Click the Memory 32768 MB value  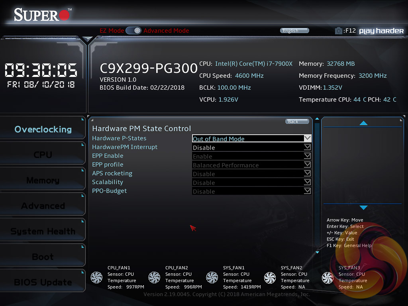click(341, 64)
